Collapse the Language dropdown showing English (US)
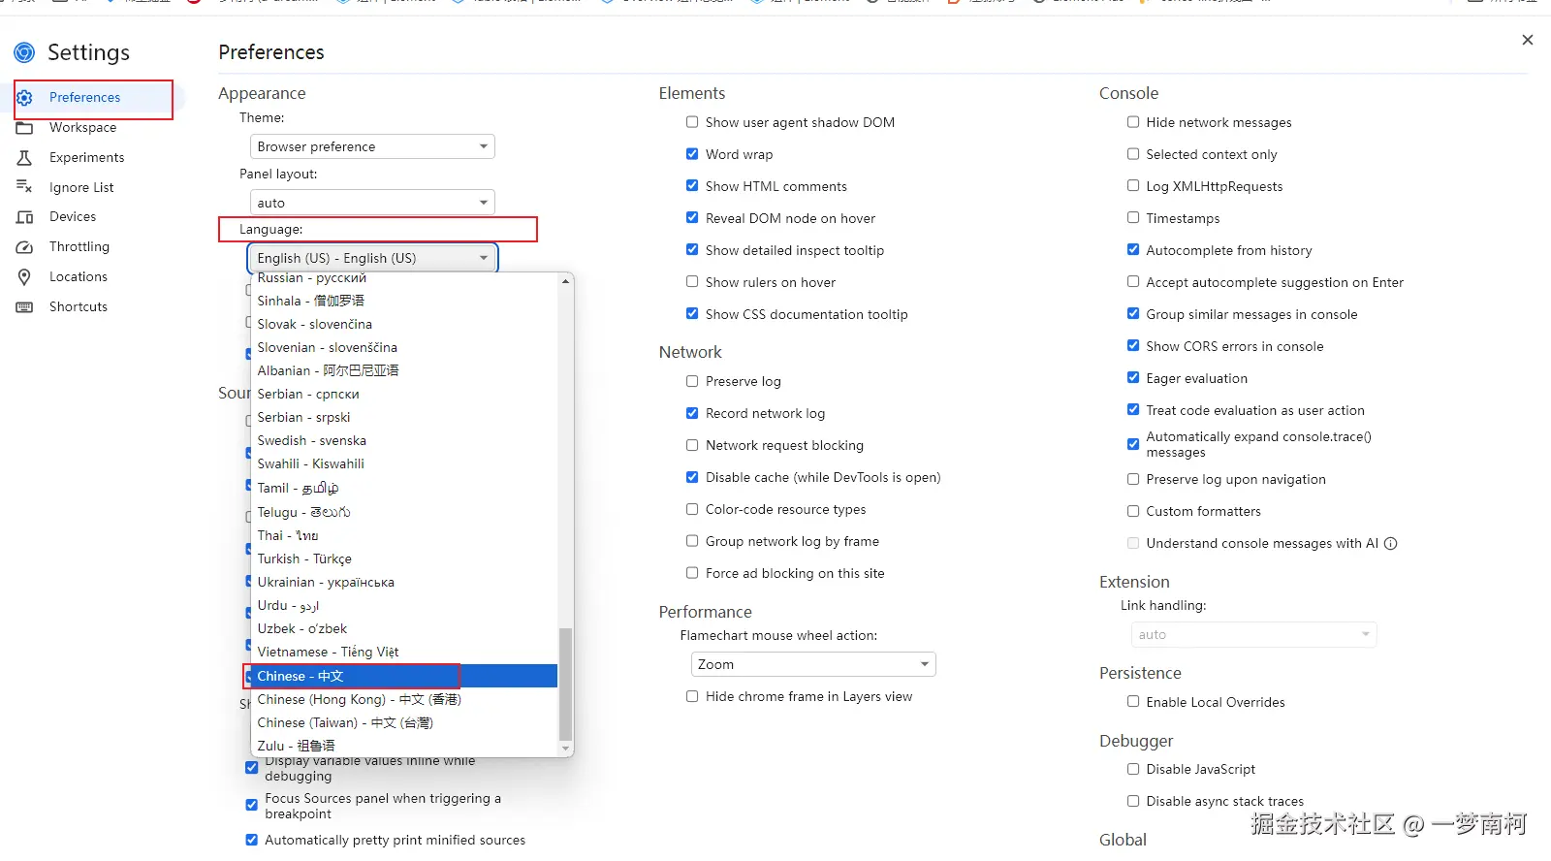The image size is (1551, 861). tap(372, 258)
